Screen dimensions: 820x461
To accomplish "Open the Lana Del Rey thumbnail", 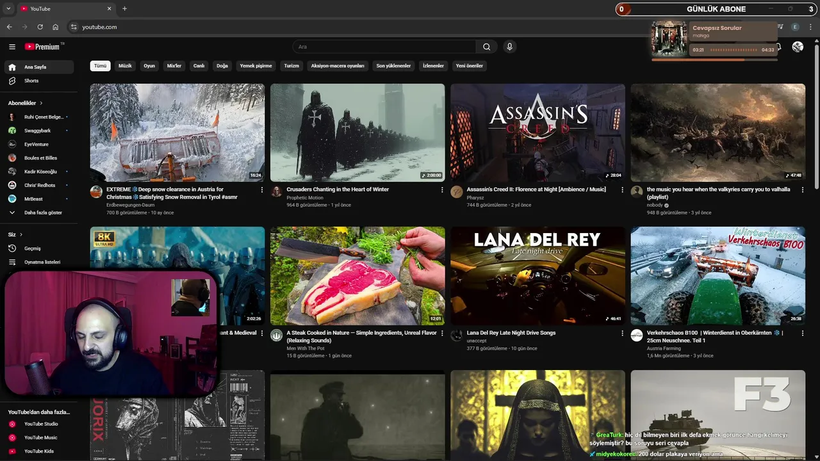I will 537,276.
